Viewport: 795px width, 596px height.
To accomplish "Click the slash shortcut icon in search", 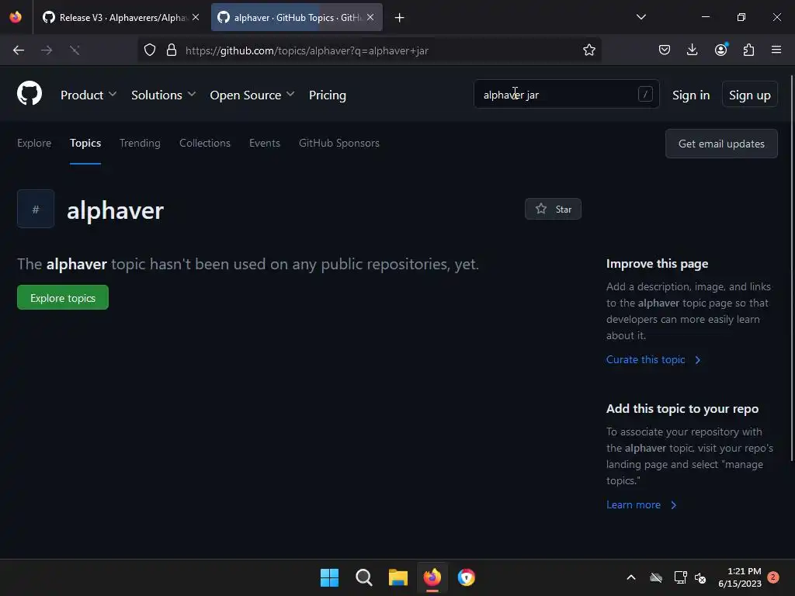I will coord(645,94).
